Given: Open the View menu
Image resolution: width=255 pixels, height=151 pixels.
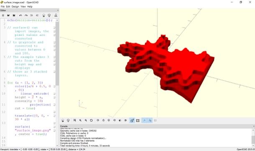Looking at the screenshot, I should [23, 7].
